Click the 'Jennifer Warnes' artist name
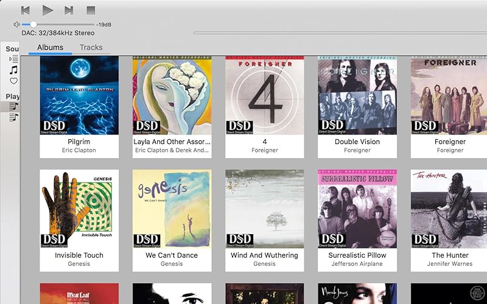Image resolution: width=487 pixels, height=304 pixels. coord(450,264)
